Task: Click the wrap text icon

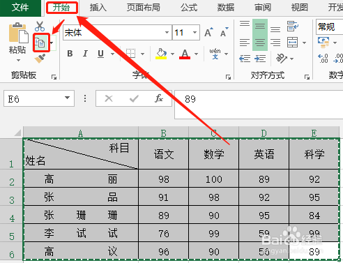Action: (x=292, y=26)
